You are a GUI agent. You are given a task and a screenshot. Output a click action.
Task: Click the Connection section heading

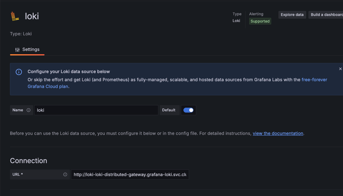tap(29, 161)
